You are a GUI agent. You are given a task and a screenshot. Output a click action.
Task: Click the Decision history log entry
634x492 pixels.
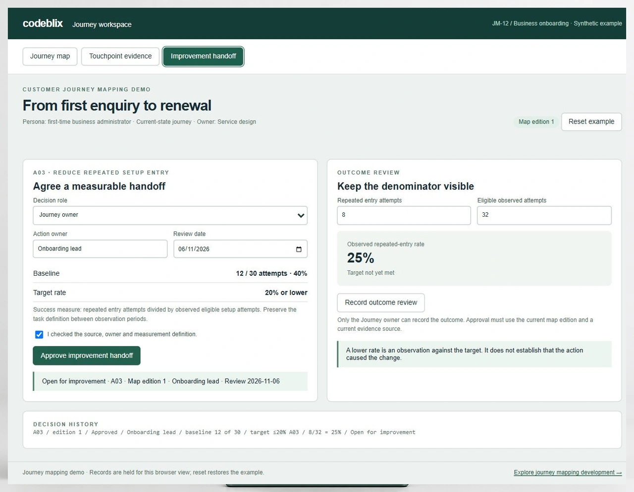pyautogui.click(x=224, y=432)
